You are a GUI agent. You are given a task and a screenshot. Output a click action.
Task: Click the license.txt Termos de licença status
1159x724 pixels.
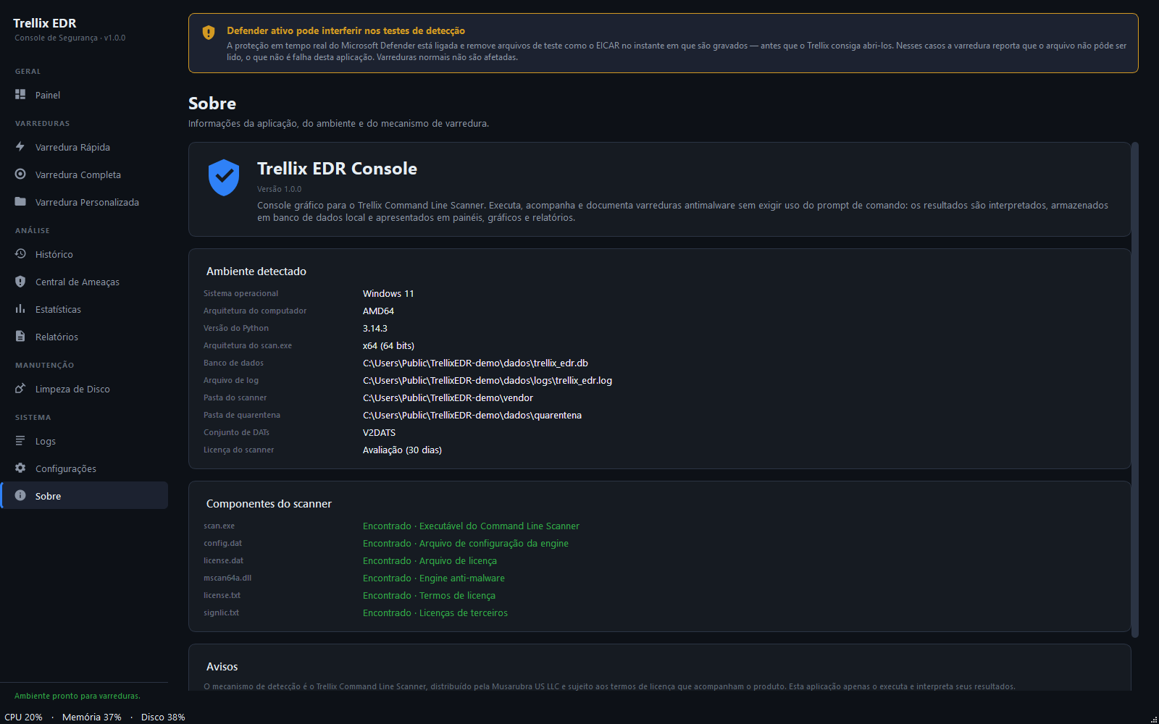pos(429,595)
